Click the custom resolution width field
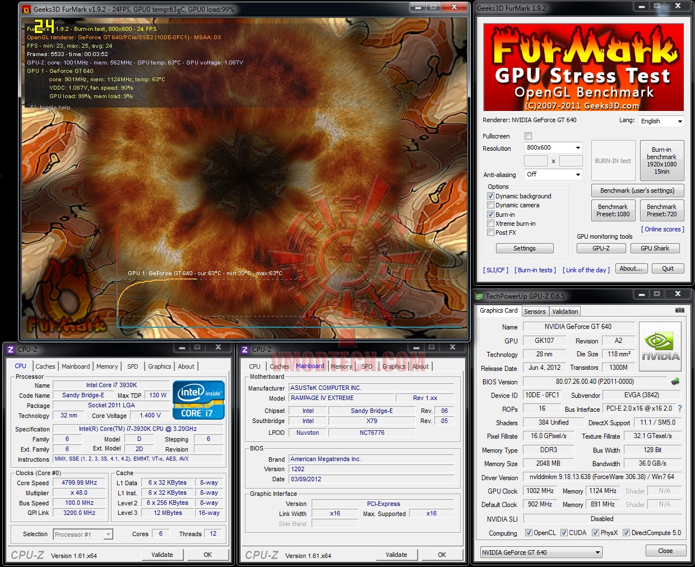The width and height of the screenshot is (695, 567). [536, 161]
